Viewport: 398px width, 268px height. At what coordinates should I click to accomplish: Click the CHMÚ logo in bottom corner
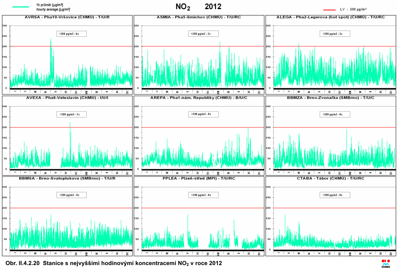point(385,263)
